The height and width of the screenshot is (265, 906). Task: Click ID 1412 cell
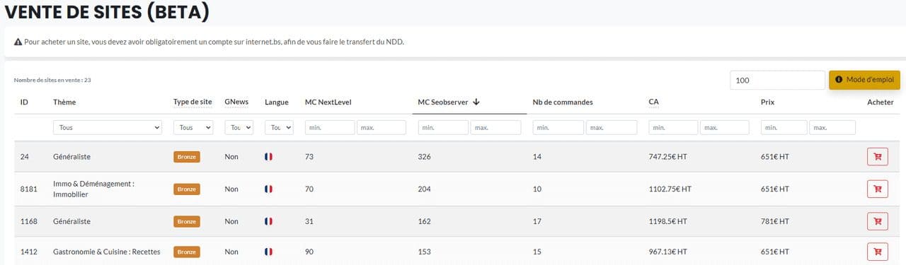(x=28, y=252)
